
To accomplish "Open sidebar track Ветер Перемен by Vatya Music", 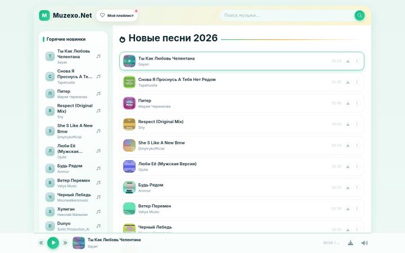I will [x=73, y=183].
